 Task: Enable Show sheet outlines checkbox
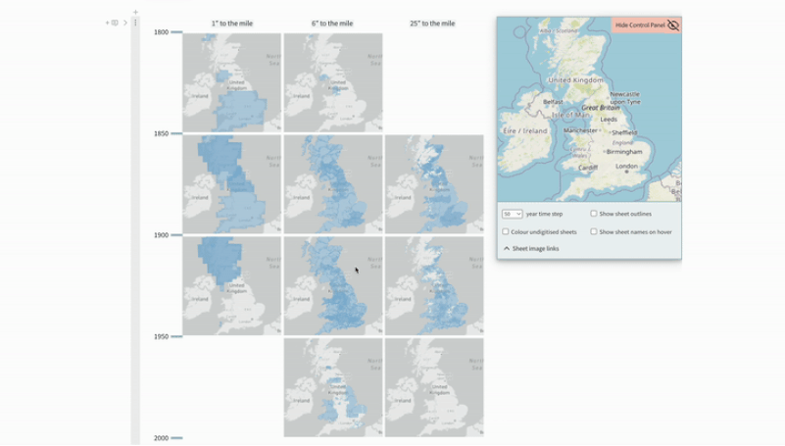point(594,214)
